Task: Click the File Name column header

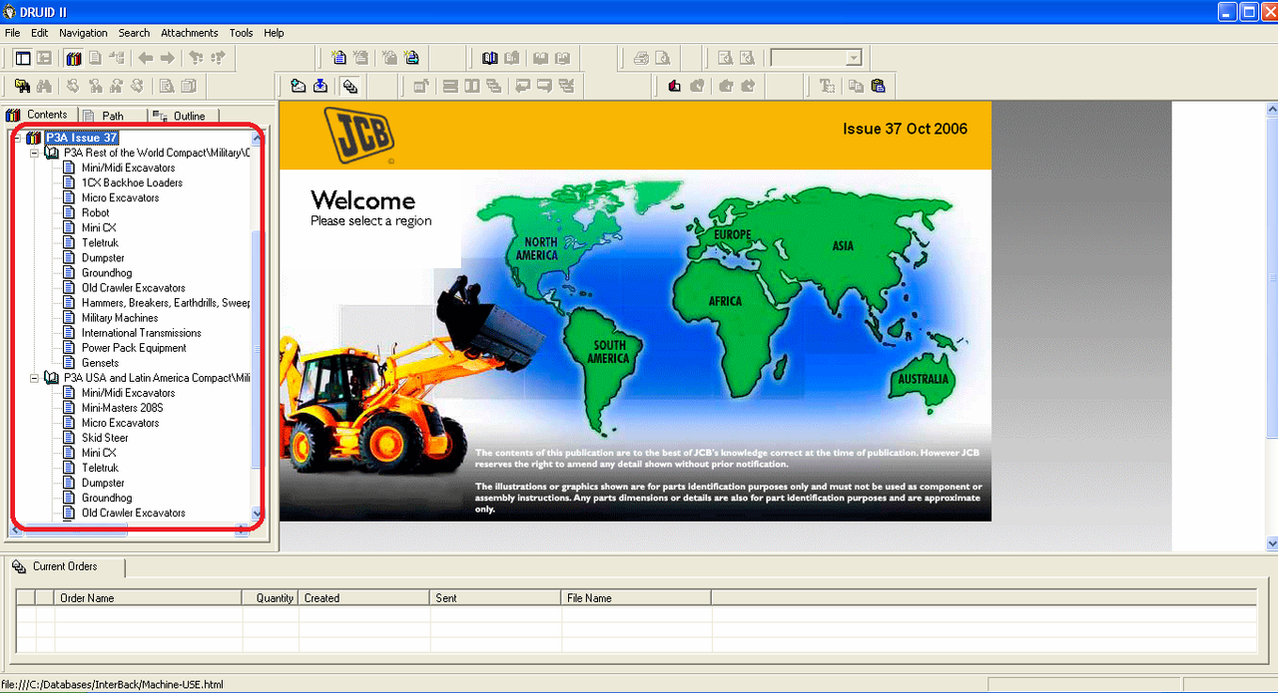Action: [637, 597]
